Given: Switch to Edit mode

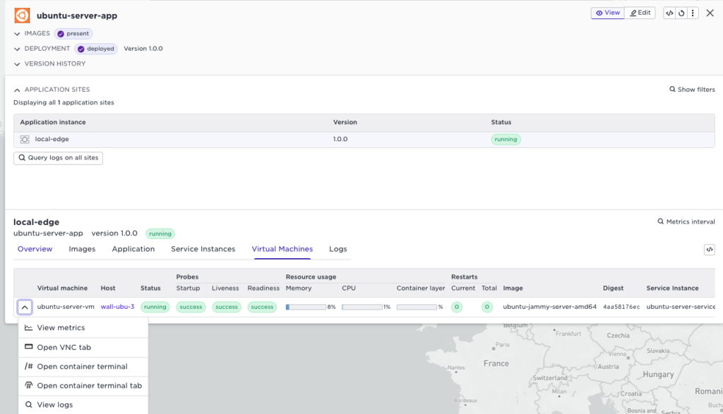Looking at the screenshot, I should (640, 13).
